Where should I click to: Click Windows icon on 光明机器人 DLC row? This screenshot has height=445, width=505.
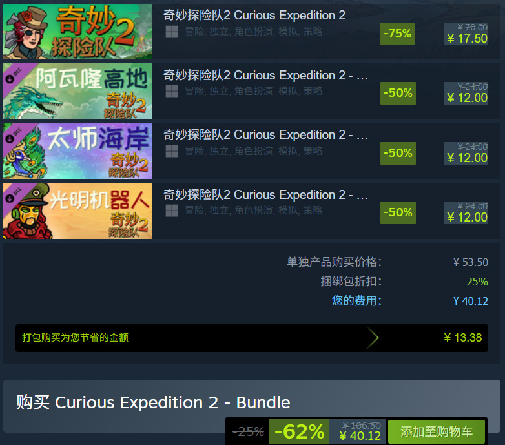click(x=172, y=211)
